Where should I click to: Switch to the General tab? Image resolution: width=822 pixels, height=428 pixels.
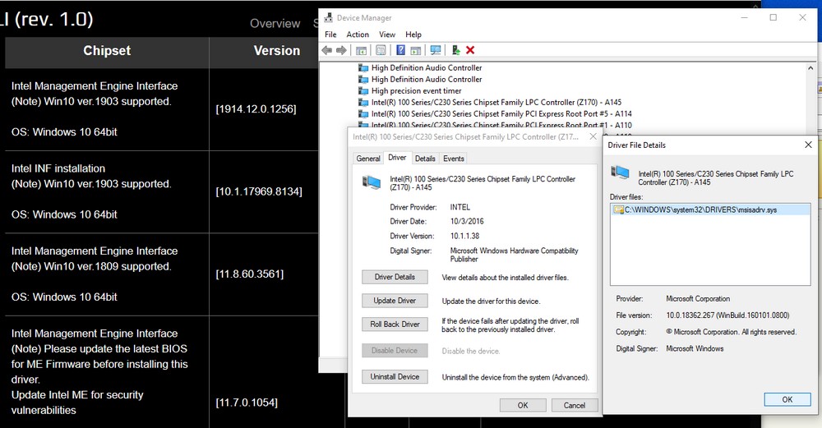coord(368,159)
